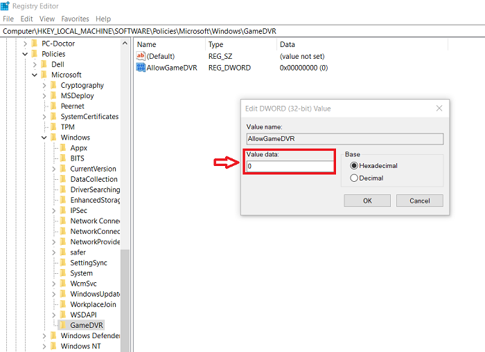Click the Cryptography folder icon
Screen dimensions: 485x352
click(x=53, y=85)
